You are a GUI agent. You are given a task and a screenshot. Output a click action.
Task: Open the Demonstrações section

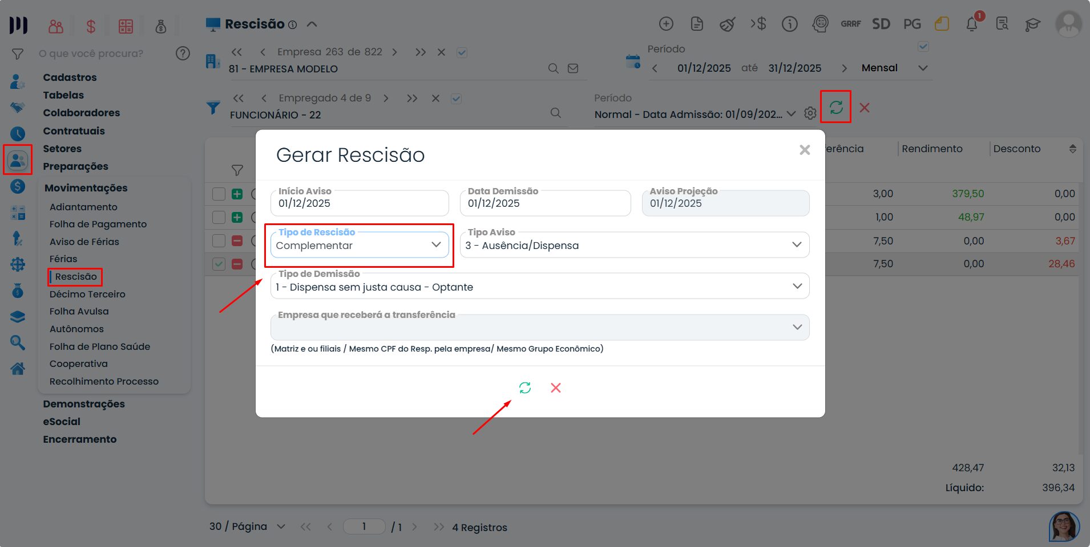coord(84,404)
